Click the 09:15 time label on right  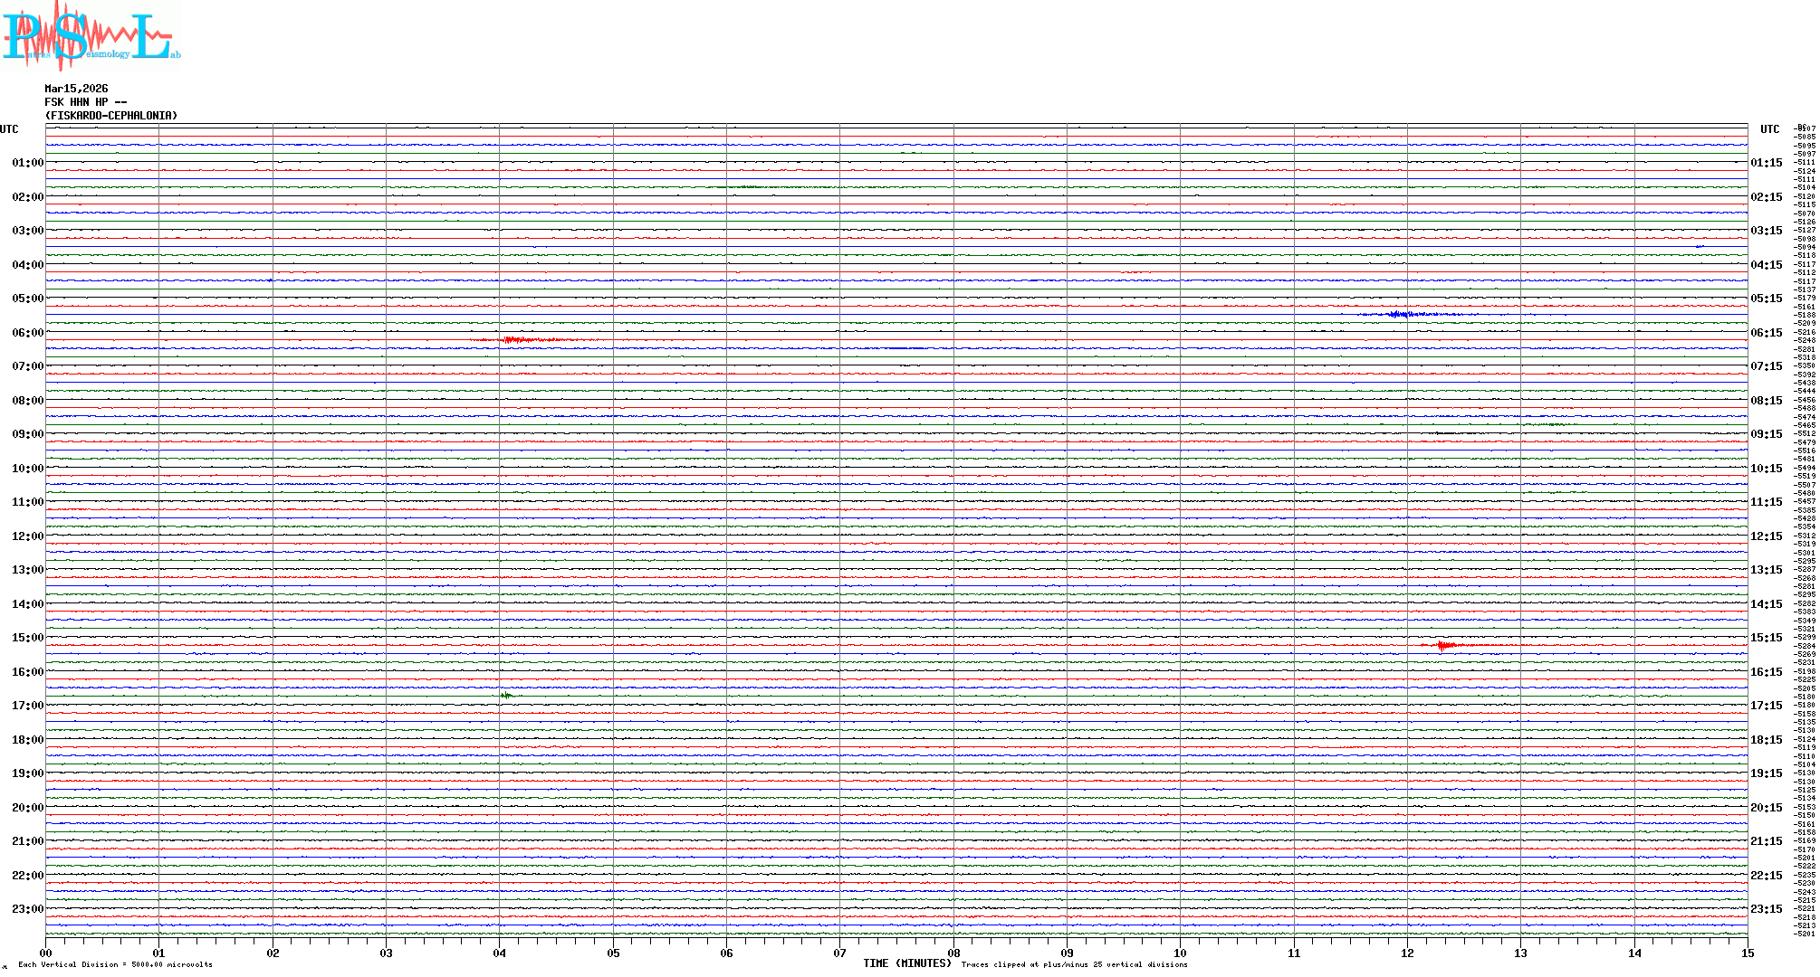1766,434
